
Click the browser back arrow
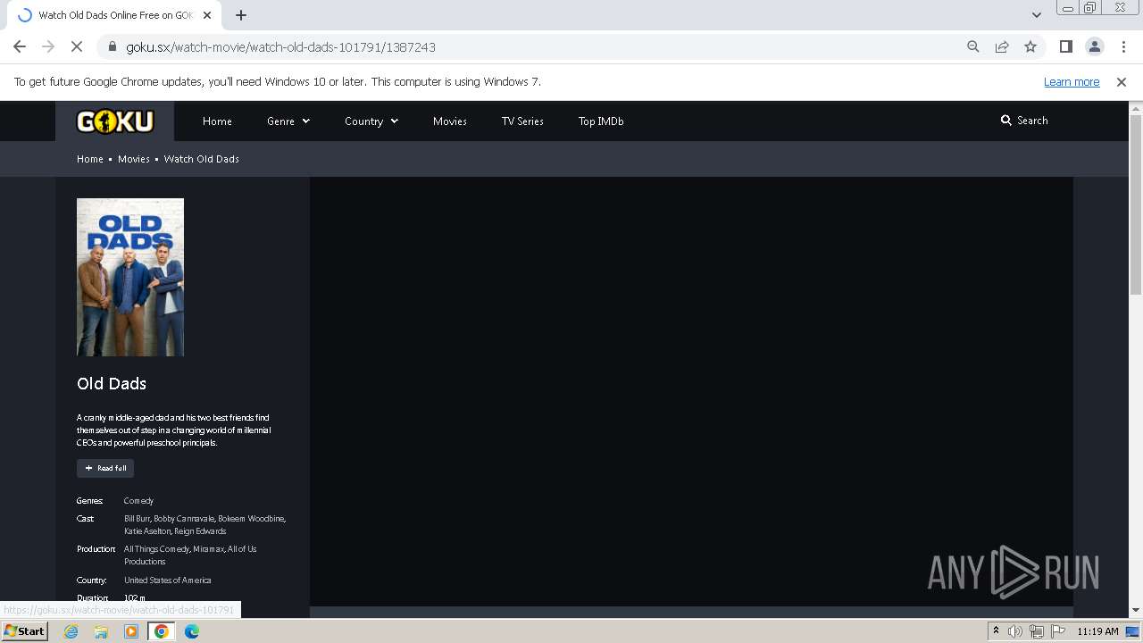tap(20, 46)
